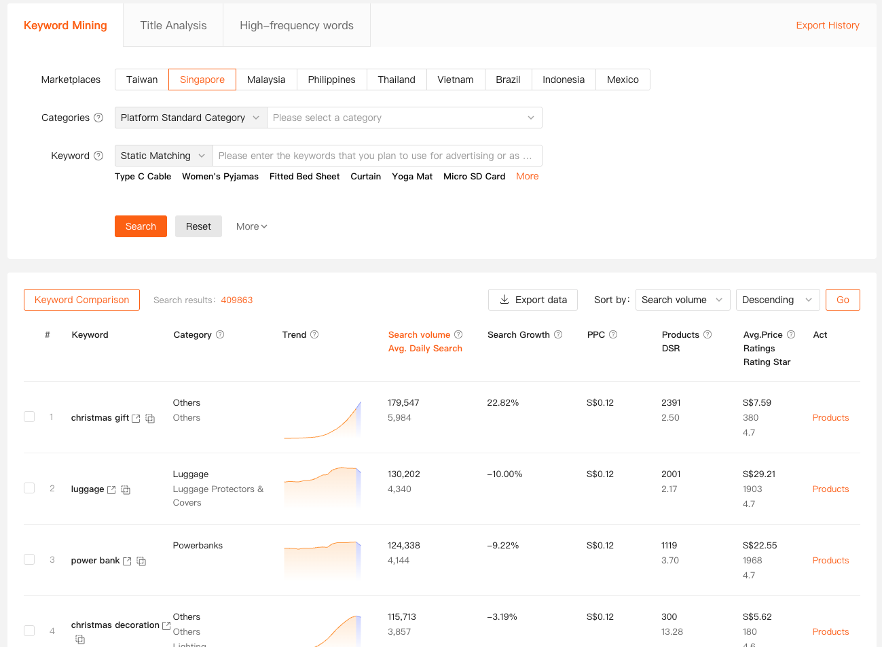
Task: Click copy icon next to power bank
Action: pyautogui.click(x=141, y=561)
